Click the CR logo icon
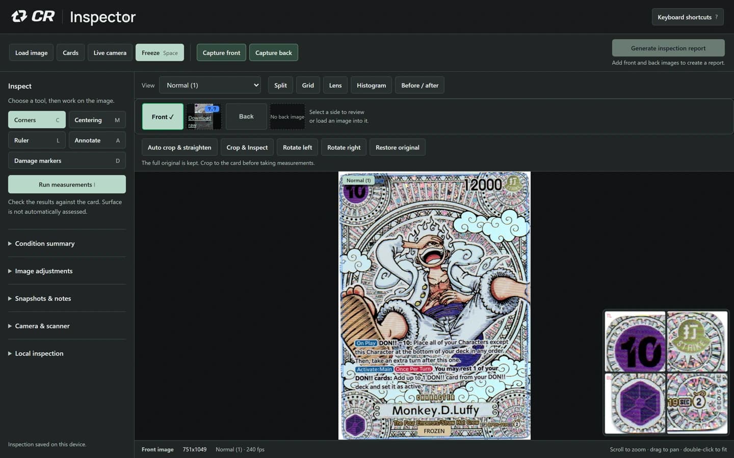734x458 pixels. 33,16
